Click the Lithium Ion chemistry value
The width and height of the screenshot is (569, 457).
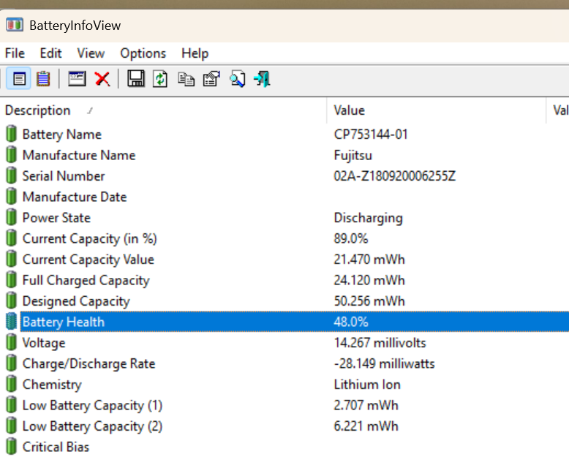367,385
